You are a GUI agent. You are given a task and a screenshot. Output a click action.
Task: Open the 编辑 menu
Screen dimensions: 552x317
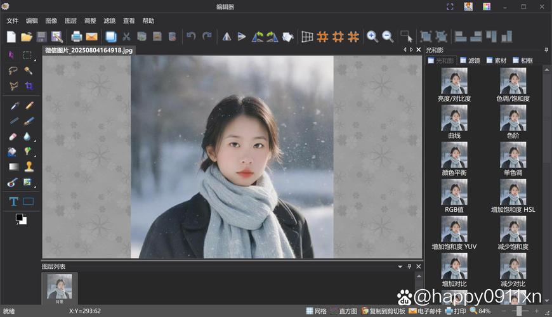pyautogui.click(x=32, y=21)
